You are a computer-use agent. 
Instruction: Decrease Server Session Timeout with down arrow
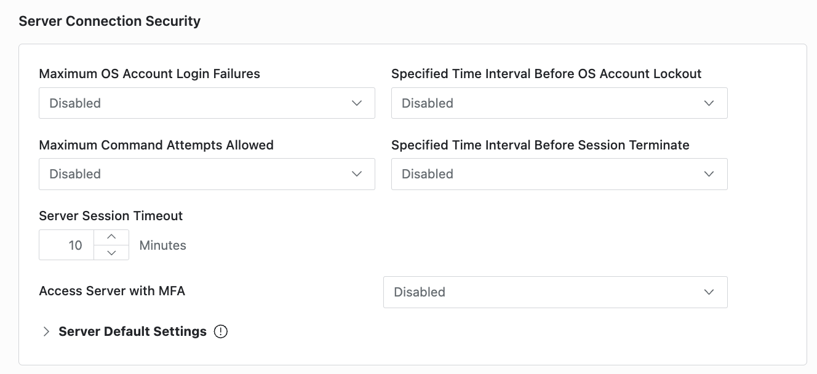click(111, 252)
